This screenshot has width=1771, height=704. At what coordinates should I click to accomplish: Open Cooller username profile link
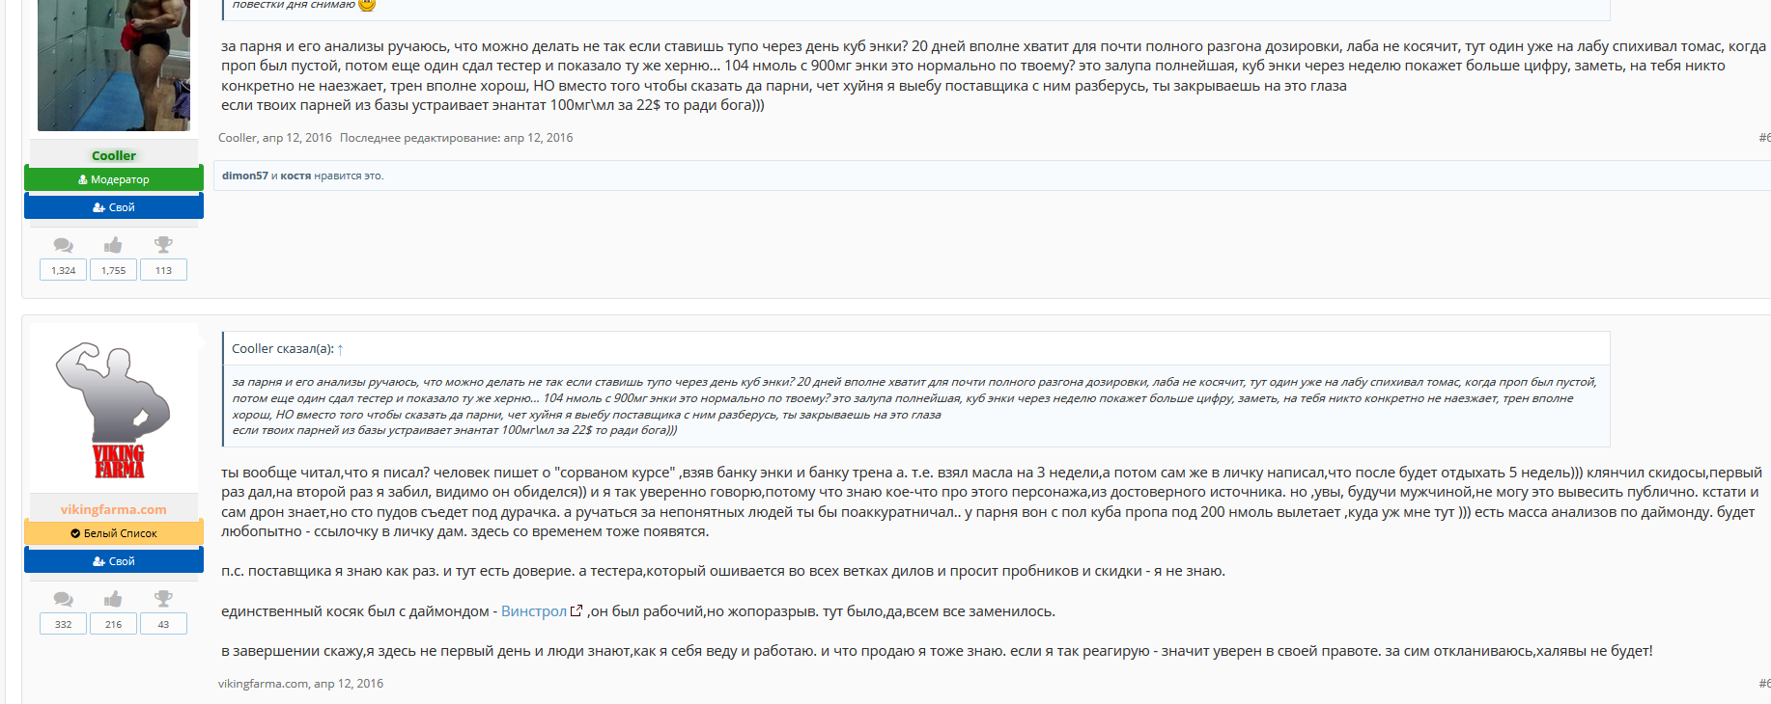pyautogui.click(x=114, y=155)
